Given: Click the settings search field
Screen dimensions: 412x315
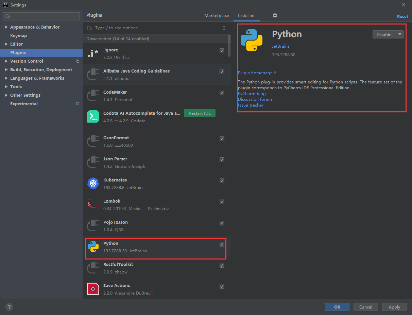Looking at the screenshot, I should coord(41,16).
